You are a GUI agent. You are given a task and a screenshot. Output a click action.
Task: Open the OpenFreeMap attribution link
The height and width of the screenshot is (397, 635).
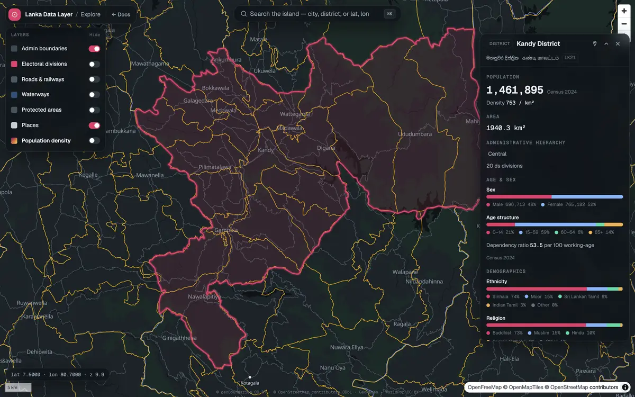coord(484,387)
